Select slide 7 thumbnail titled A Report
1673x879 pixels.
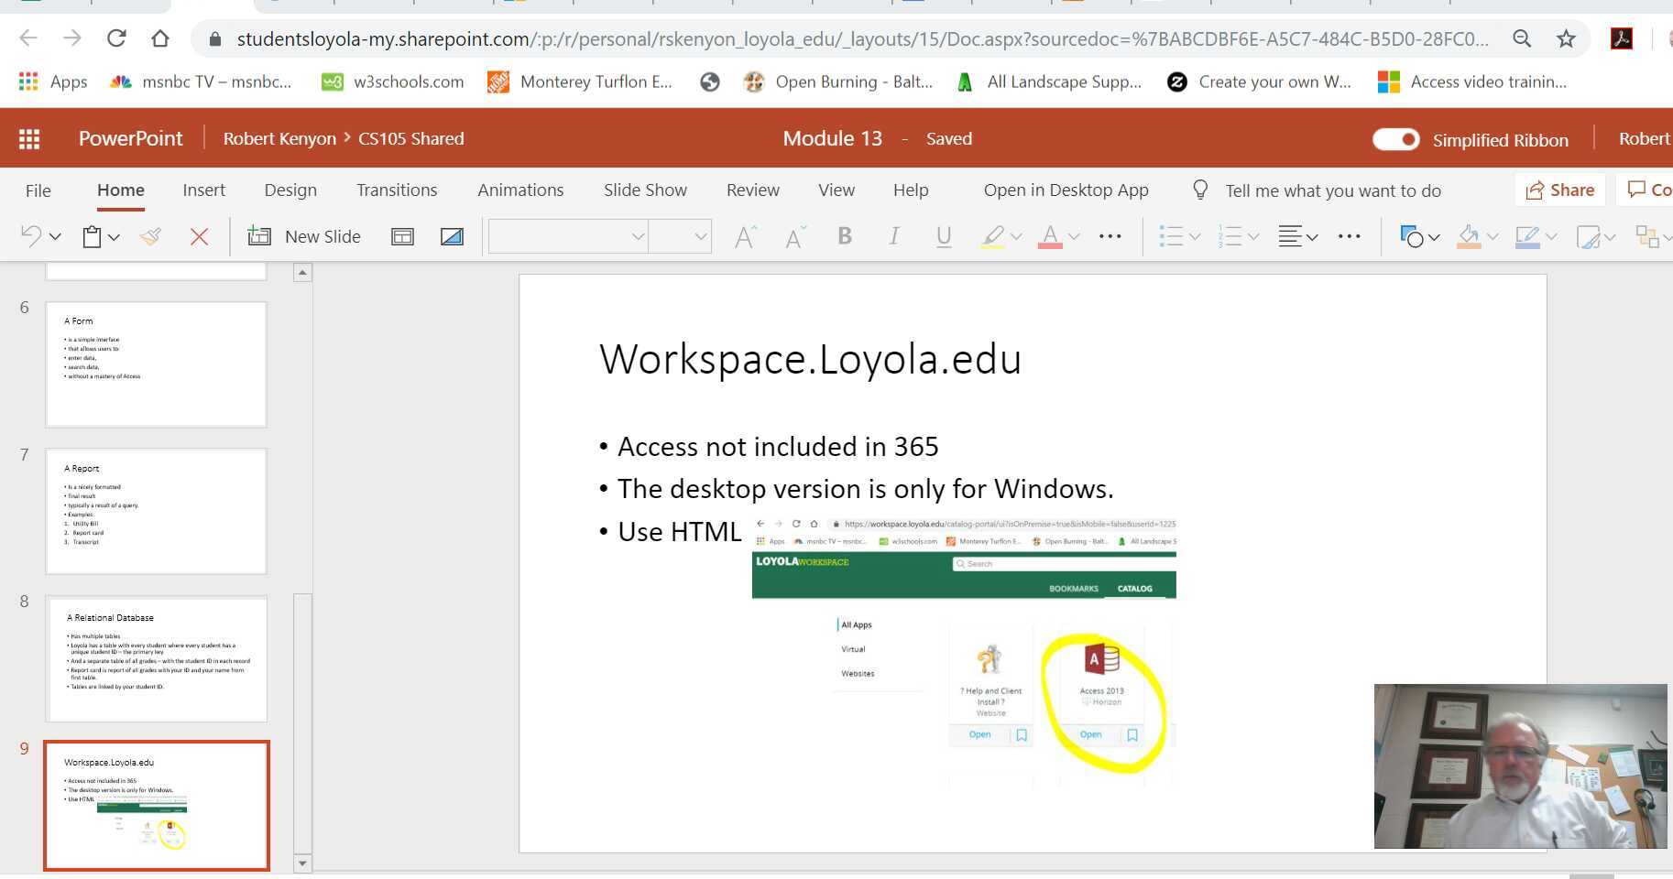click(157, 511)
